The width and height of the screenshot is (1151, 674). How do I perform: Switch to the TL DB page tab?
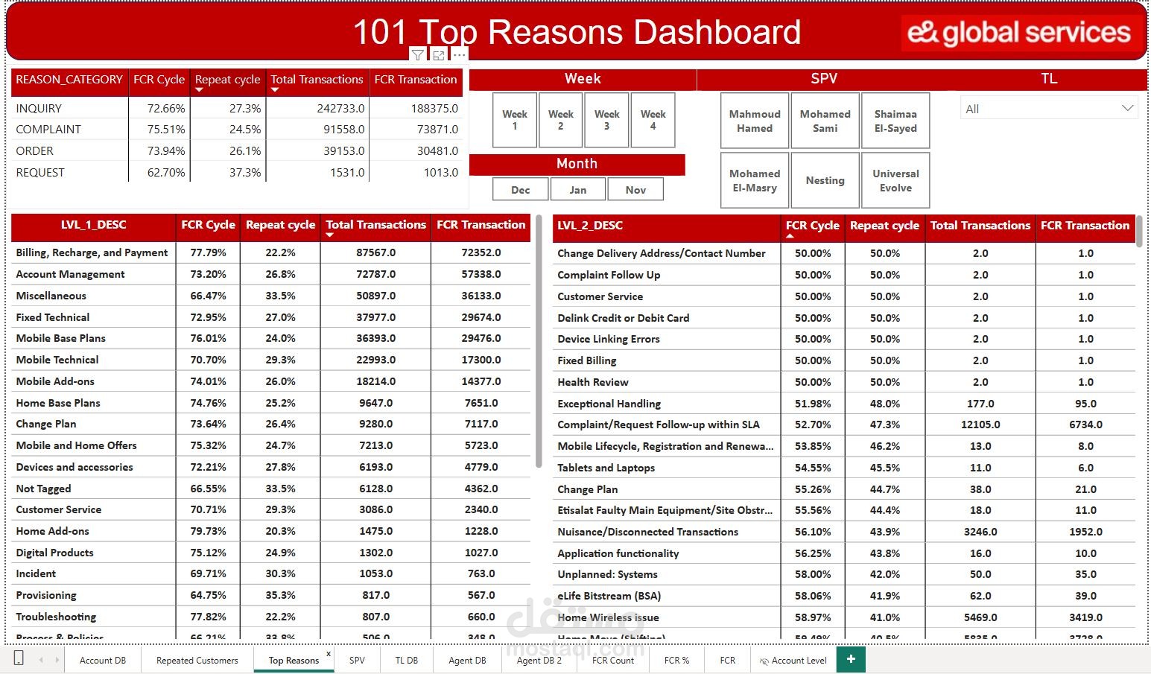407,661
